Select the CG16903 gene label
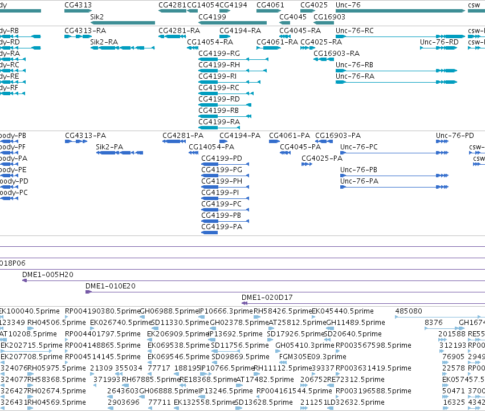The height and width of the screenshot is (411, 485). pyautogui.click(x=329, y=17)
